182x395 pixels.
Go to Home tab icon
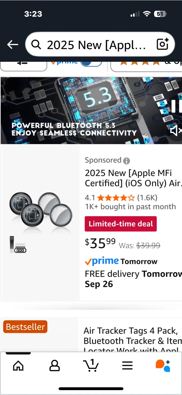point(18,365)
